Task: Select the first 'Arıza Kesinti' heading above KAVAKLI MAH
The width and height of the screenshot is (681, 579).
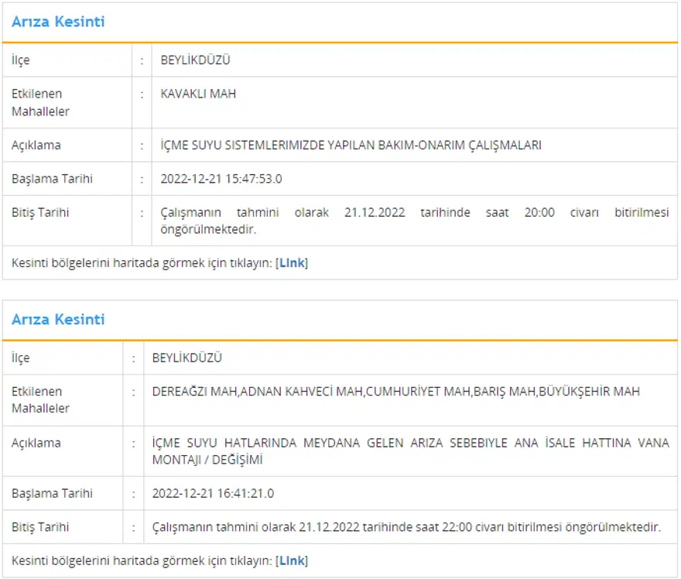Action: [58, 22]
